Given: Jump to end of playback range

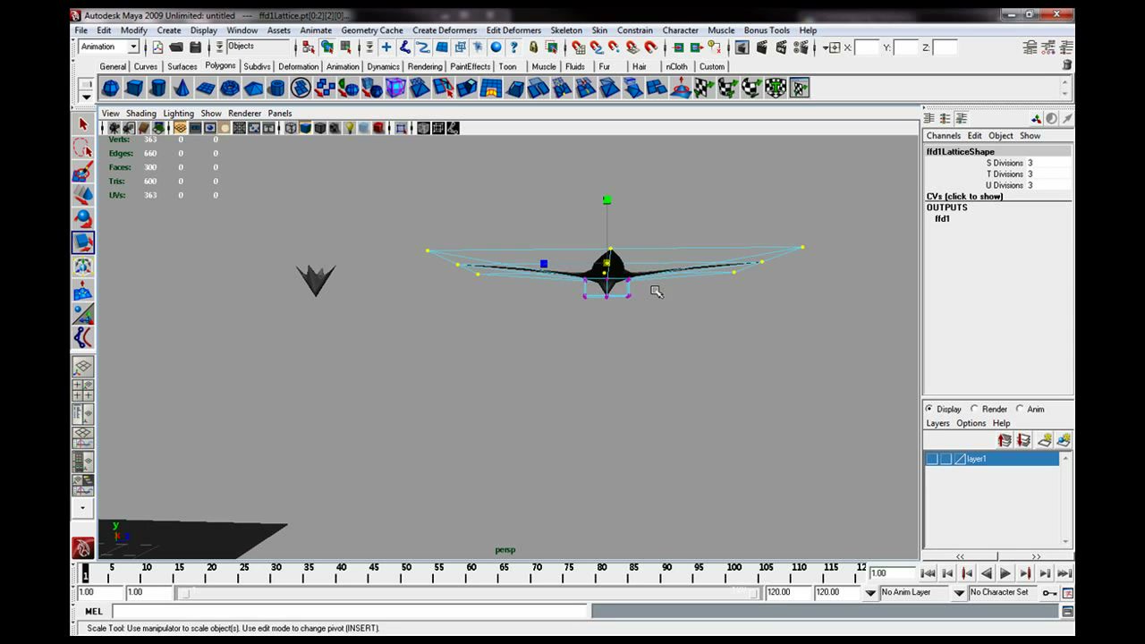Looking at the screenshot, I should tap(1064, 573).
